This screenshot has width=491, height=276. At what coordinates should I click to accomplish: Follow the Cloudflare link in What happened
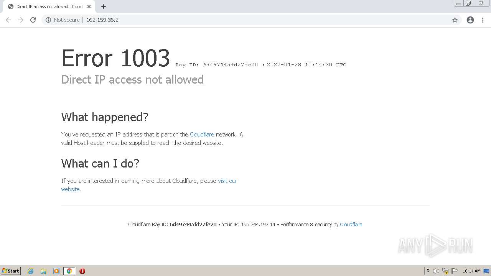tap(202, 135)
